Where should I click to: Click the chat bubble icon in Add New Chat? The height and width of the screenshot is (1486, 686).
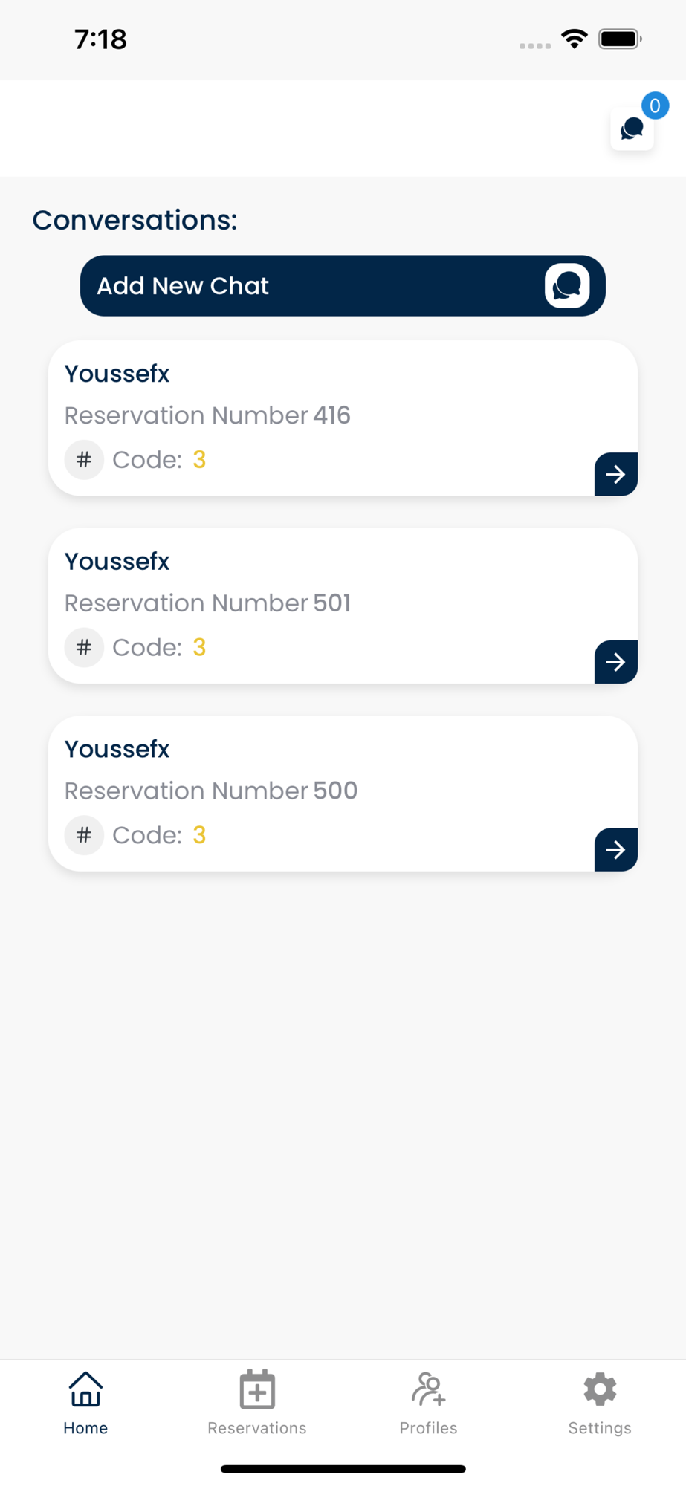coord(567,286)
